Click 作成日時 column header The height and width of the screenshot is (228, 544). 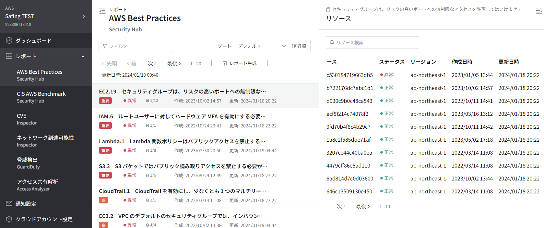pos(462,62)
